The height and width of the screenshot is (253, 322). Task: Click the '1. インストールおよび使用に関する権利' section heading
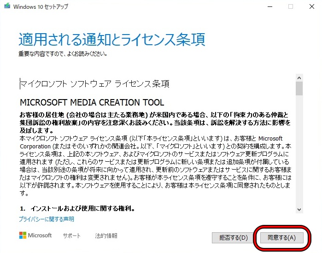[x=77, y=209]
